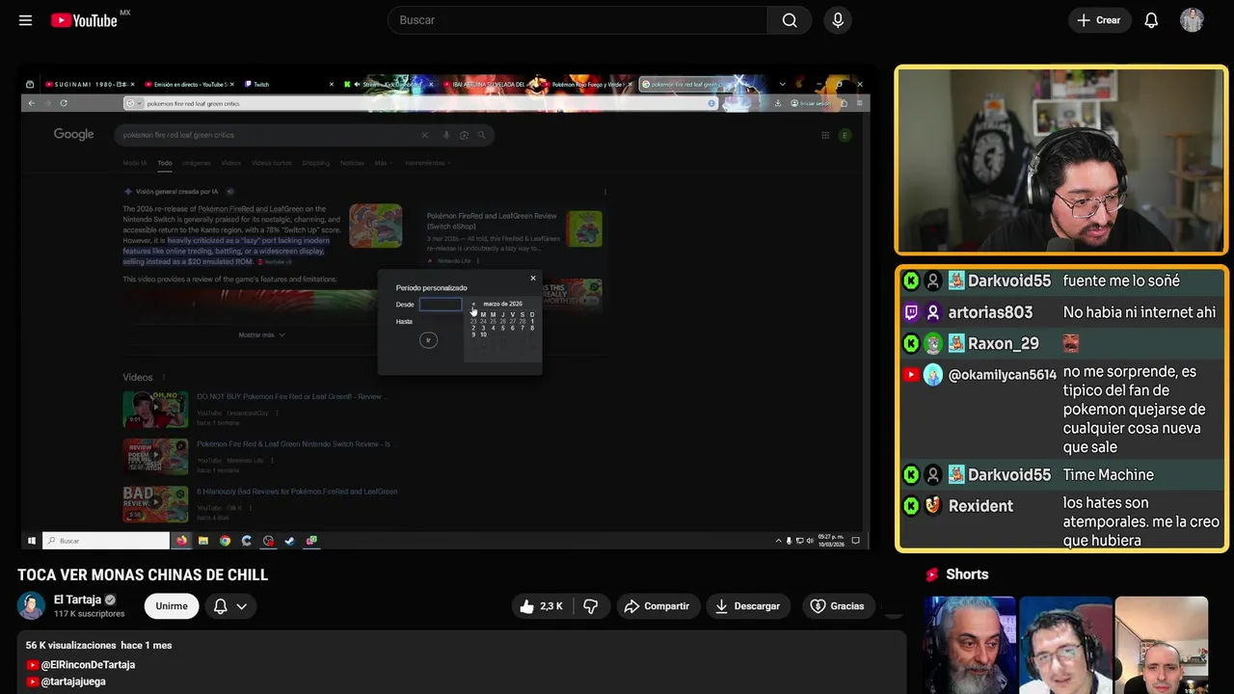
Task: Click the Chrome icon on the Windows taskbar
Action: click(x=225, y=541)
